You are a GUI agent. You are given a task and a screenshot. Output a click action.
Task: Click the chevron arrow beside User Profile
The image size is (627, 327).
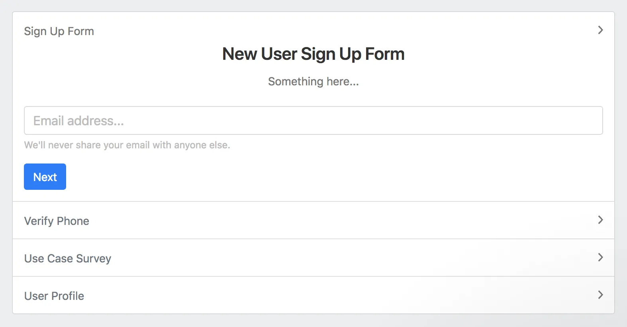pyautogui.click(x=600, y=295)
